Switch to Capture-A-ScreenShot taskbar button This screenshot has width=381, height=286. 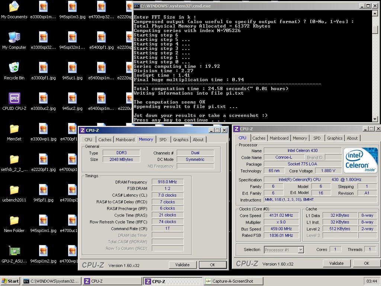pos(233,281)
